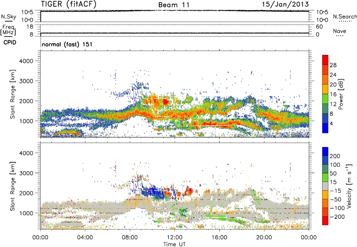Click the blue bottom of the power colorbar

click(x=325, y=129)
